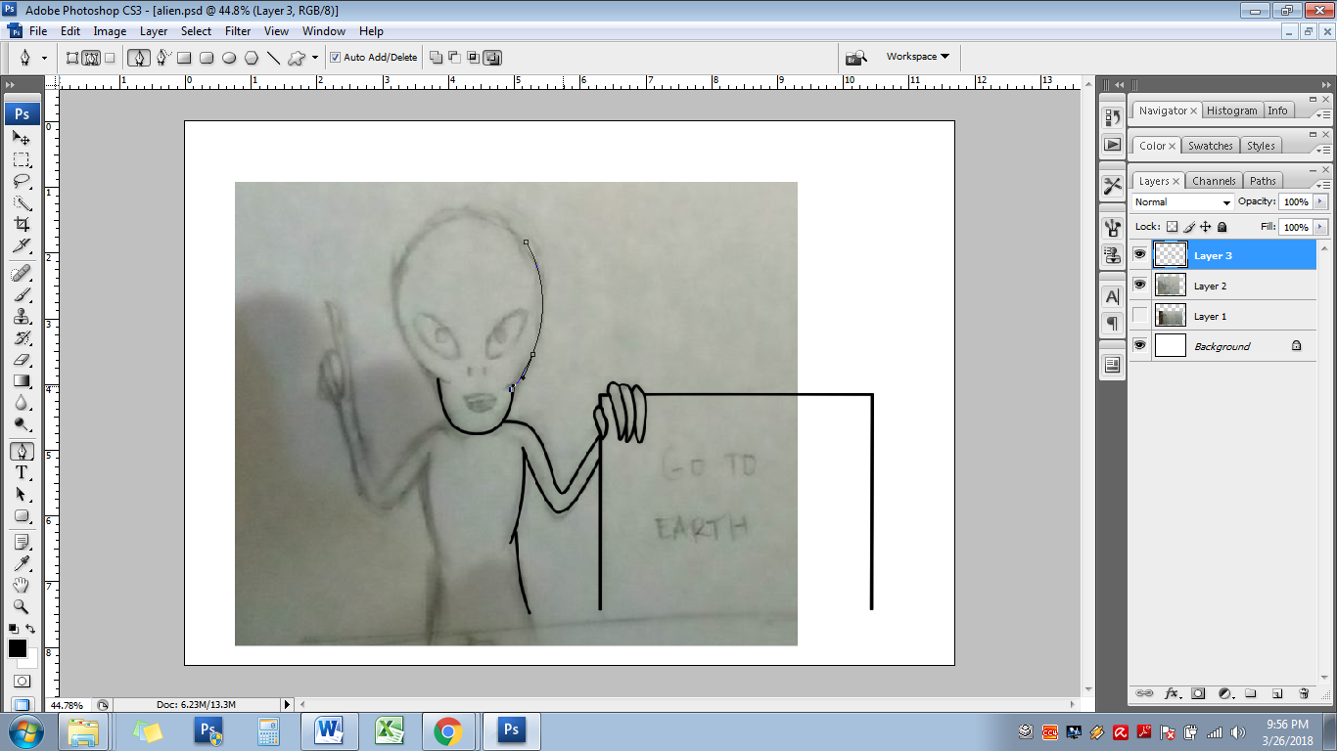Screen dimensions: 1337x751
Task: Hide Layer 2 via eye icon
Action: [1139, 285]
